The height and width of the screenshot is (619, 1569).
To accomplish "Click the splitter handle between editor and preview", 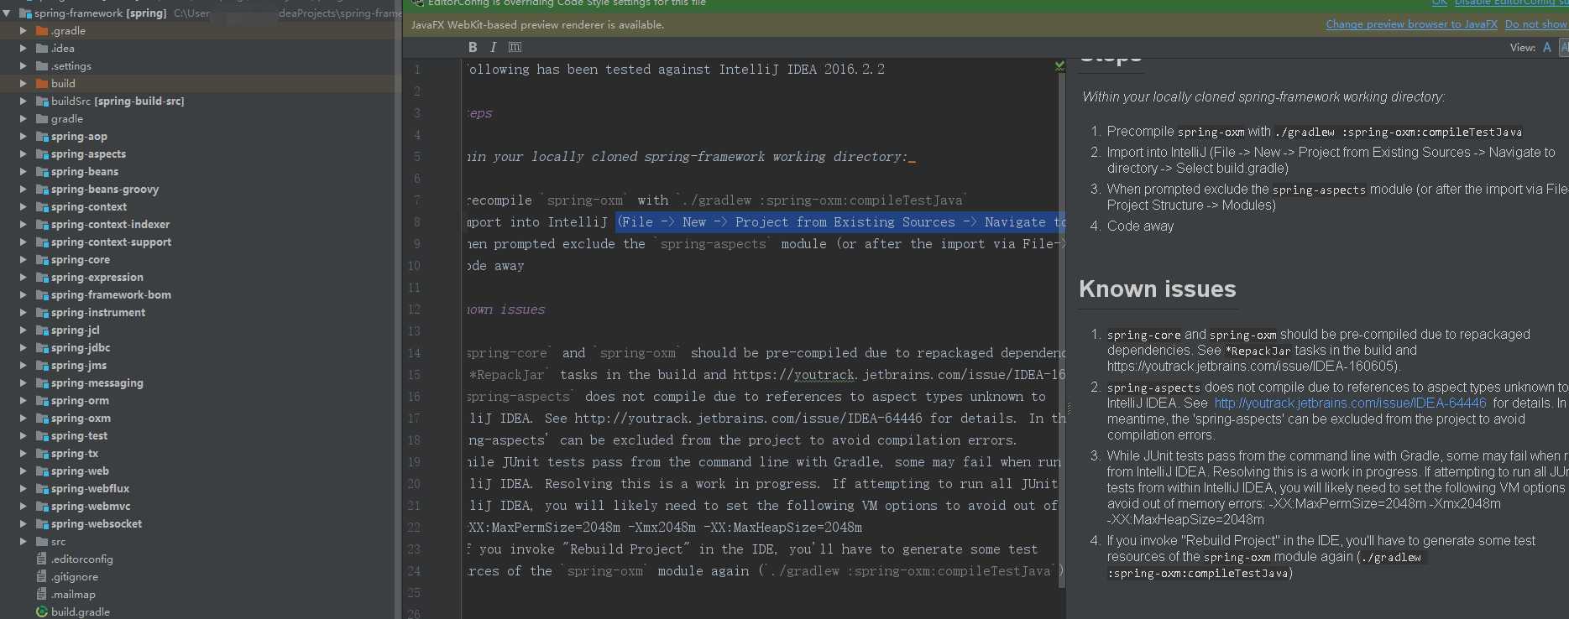I will [1069, 408].
